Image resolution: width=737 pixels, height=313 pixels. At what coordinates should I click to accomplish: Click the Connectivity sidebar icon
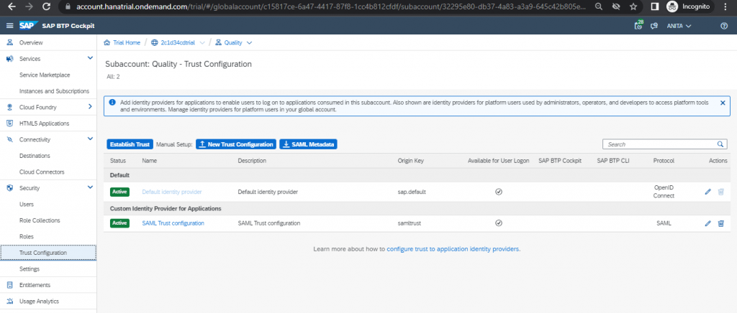(x=9, y=140)
